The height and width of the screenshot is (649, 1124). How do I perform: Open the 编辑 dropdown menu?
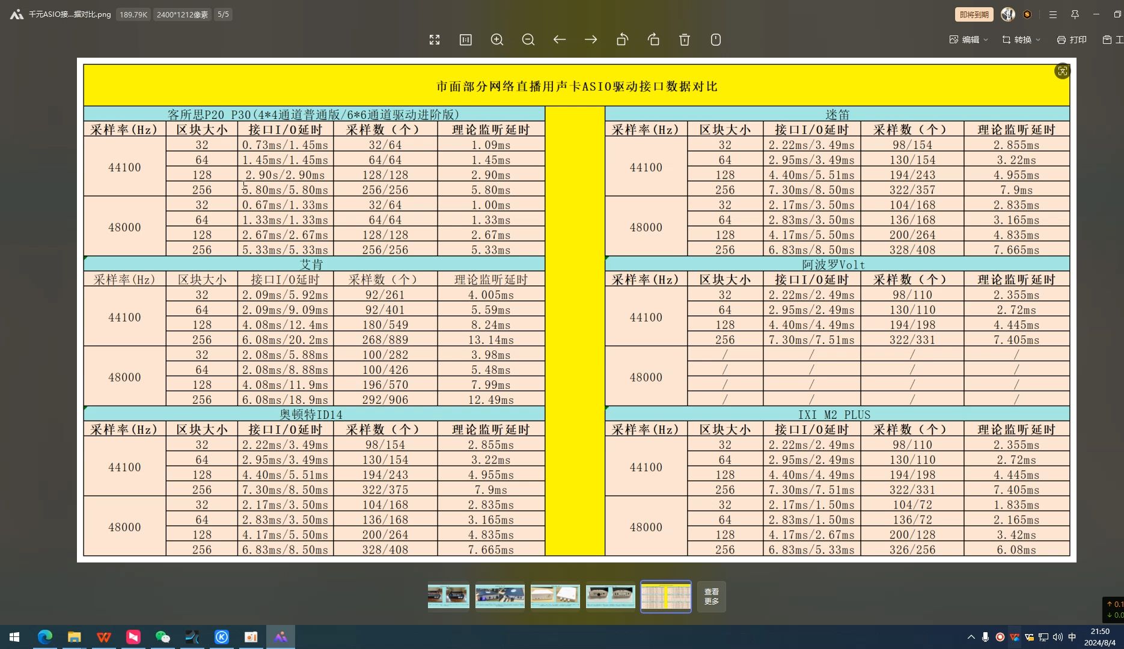tap(969, 40)
